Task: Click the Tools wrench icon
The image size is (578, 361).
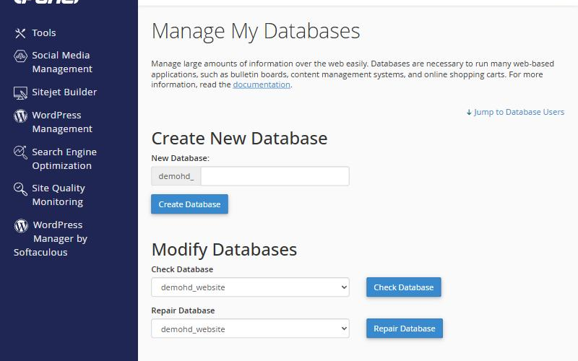Action: [x=20, y=33]
